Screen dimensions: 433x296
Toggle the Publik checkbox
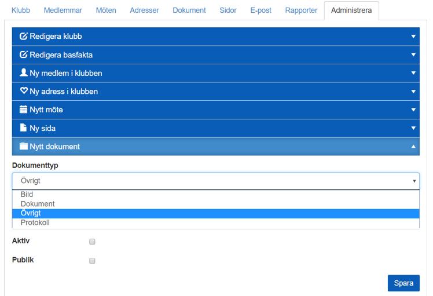[x=92, y=261]
